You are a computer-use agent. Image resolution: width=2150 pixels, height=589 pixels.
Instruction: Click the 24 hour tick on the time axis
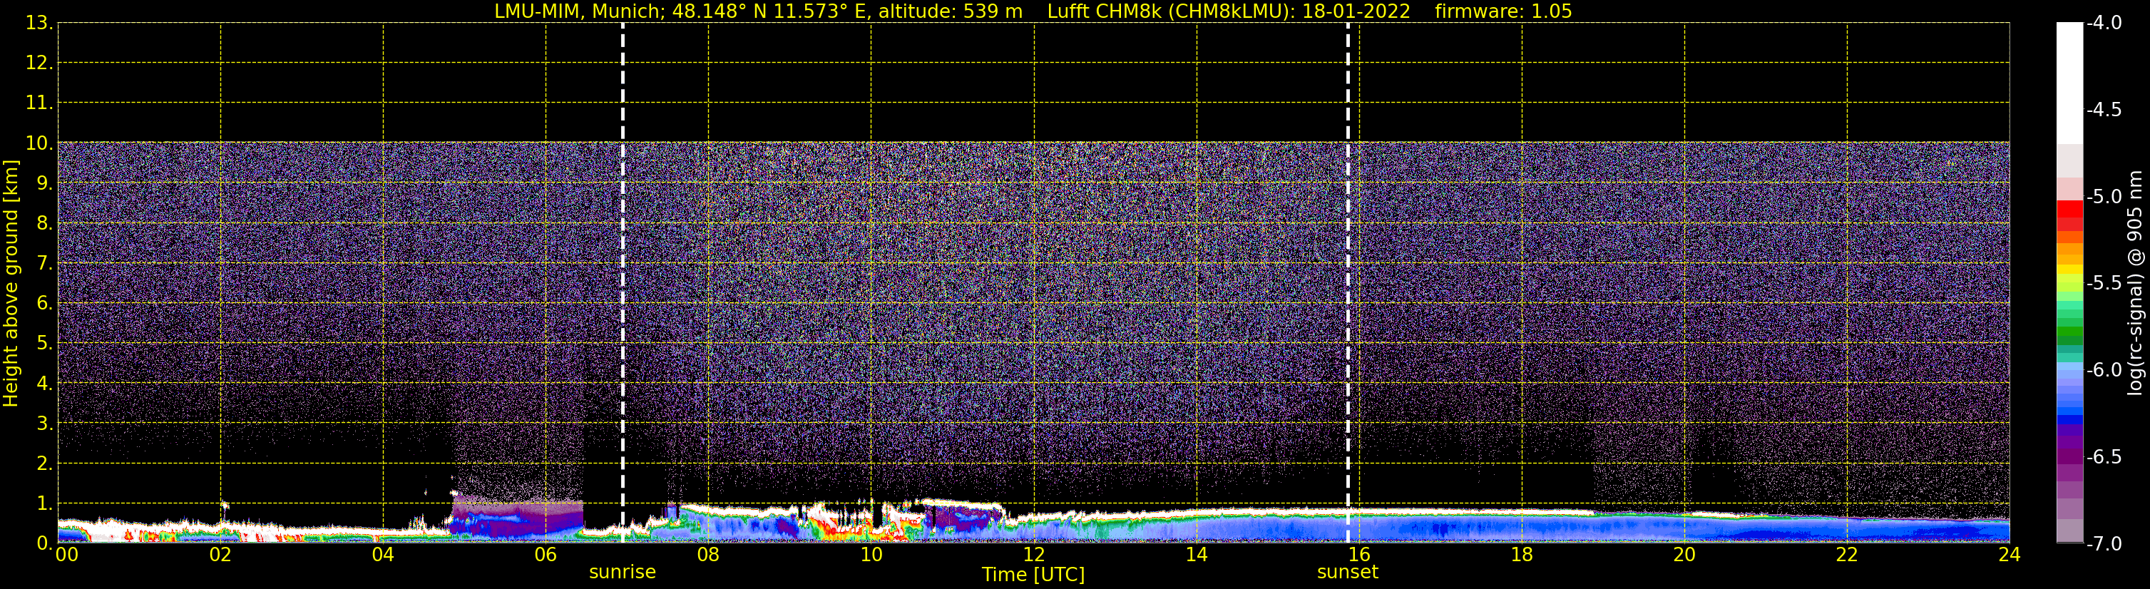click(x=2009, y=555)
